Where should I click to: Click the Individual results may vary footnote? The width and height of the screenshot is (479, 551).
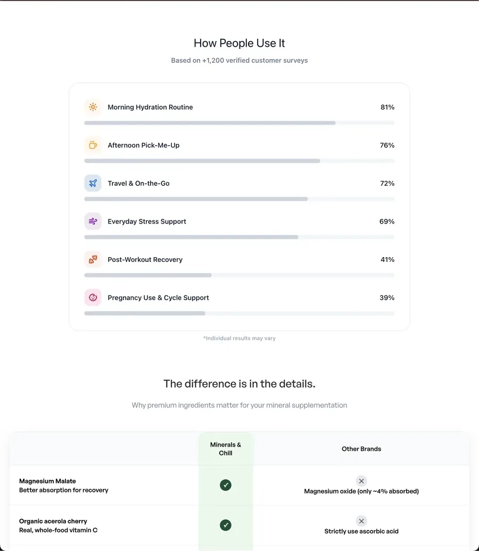pyautogui.click(x=240, y=338)
